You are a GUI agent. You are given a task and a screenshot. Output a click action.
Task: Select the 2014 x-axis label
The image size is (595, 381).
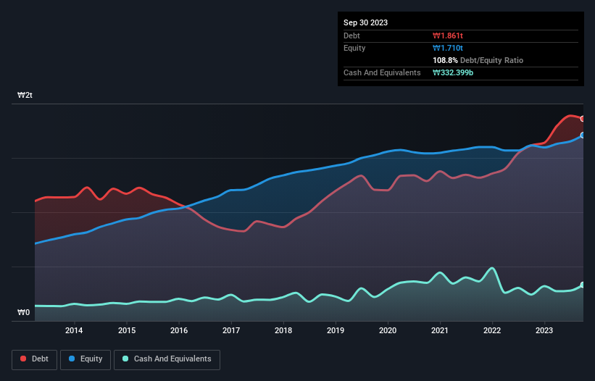click(x=74, y=330)
